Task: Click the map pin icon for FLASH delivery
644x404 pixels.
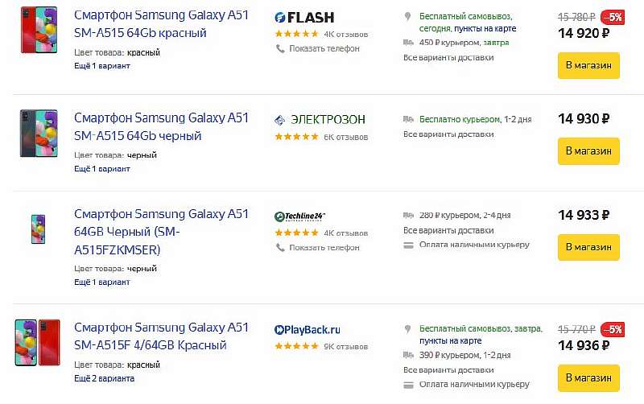Action: [x=408, y=16]
